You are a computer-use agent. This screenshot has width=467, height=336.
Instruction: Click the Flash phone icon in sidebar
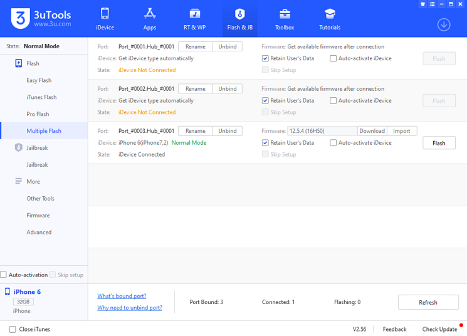tap(18, 63)
